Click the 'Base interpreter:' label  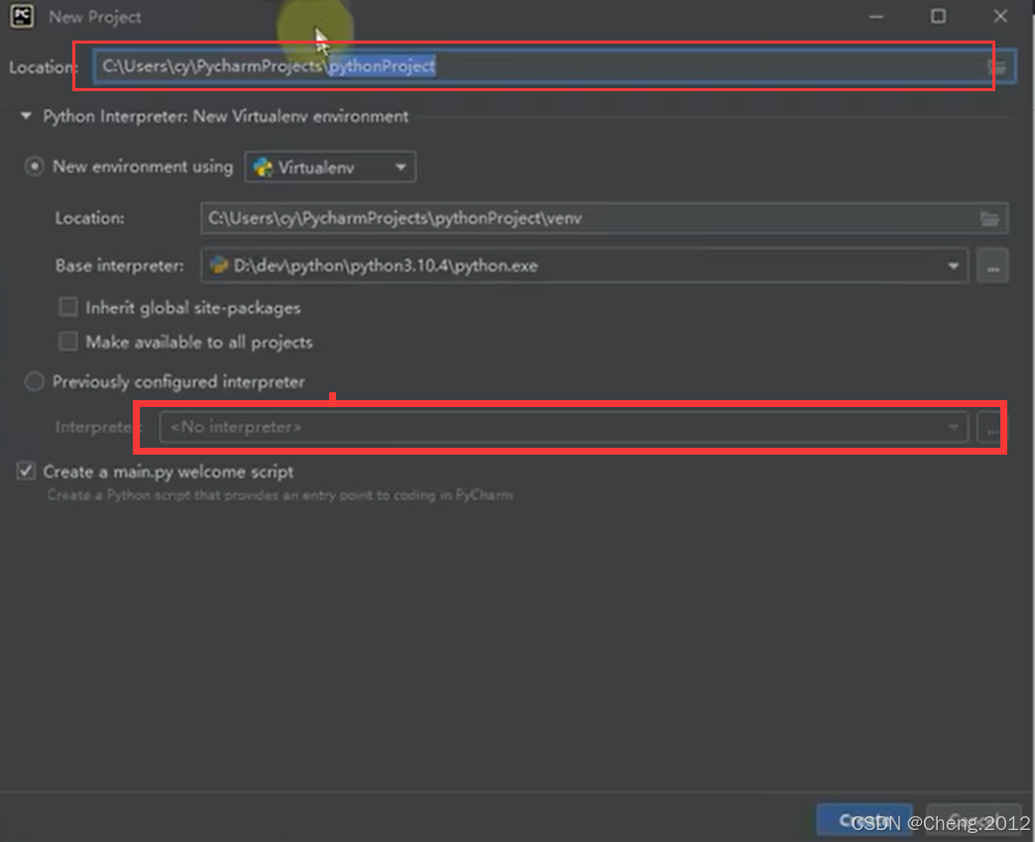pyautogui.click(x=120, y=265)
